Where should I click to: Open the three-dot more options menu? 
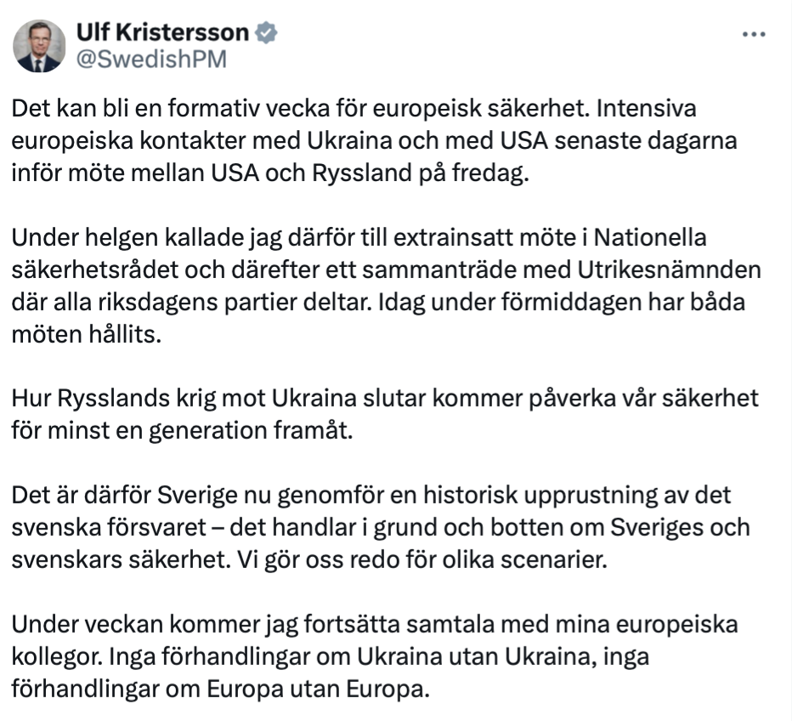tap(754, 34)
